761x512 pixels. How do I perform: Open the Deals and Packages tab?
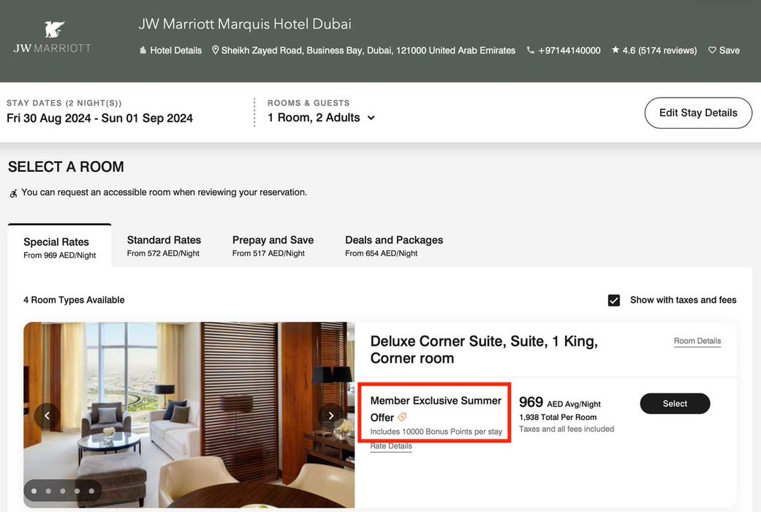coord(394,245)
